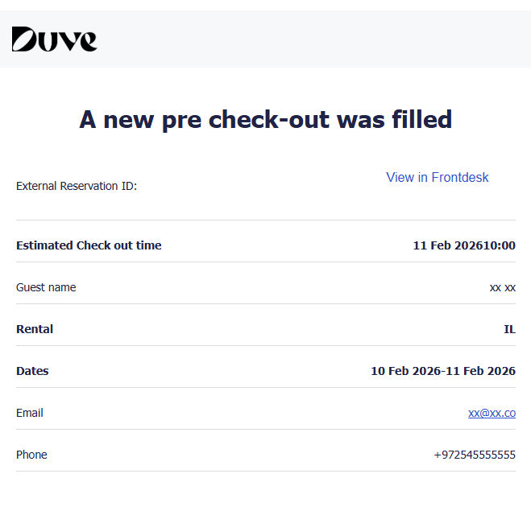This screenshot has width=531, height=515.
Task: Open the View in Frontdesk link
Action: click(x=437, y=177)
